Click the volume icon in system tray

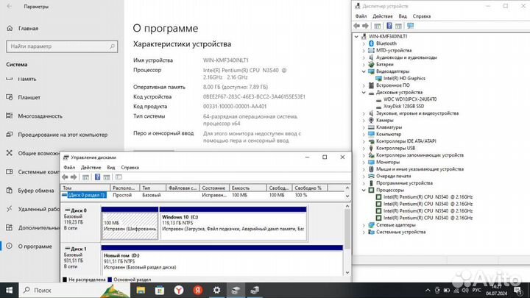point(465,290)
